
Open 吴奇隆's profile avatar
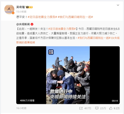point(9,9)
